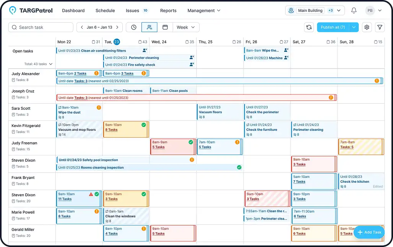This screenshot has height=247, width=393.
Task: Click the green checkmark on Kevin Fitzgerald's 8 Tasks
Action: click(144, 125)
